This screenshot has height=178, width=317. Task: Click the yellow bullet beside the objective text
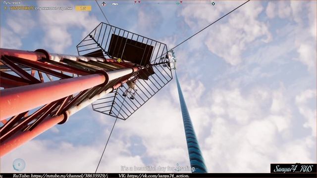[x=6, y=8]
